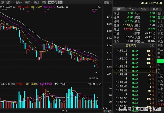Select the 14:59:55 trade row
This screenshot has width=164, height=113.
click(135, 103)
